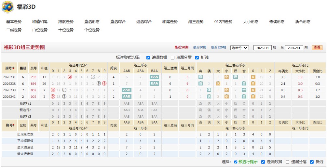The width and height of the screenshot is (327, 168).
Task: Click the start period field 2026231
Action: coord(263,48)
